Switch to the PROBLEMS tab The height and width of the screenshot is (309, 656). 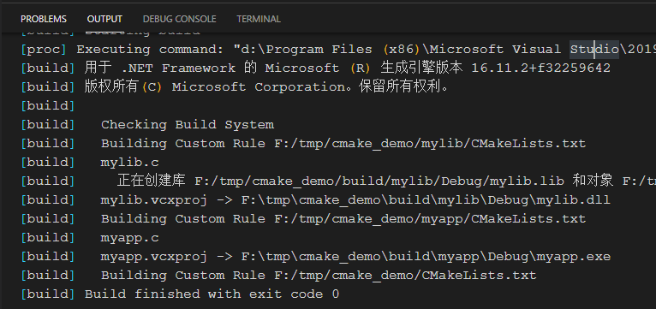[x=44, y=19]
